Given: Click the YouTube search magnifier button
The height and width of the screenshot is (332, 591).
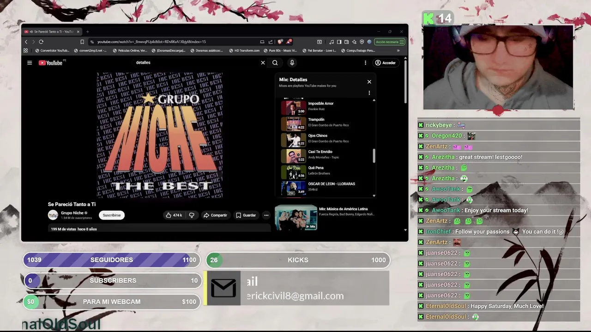Looking at the screenshot, I should [275, 63].
